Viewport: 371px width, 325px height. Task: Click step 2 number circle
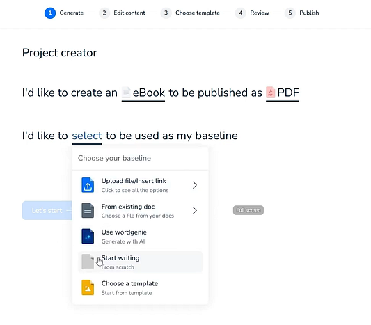tap(104, 13)
